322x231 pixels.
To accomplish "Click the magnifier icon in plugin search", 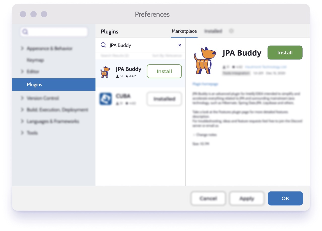I will tap(103, 45).
